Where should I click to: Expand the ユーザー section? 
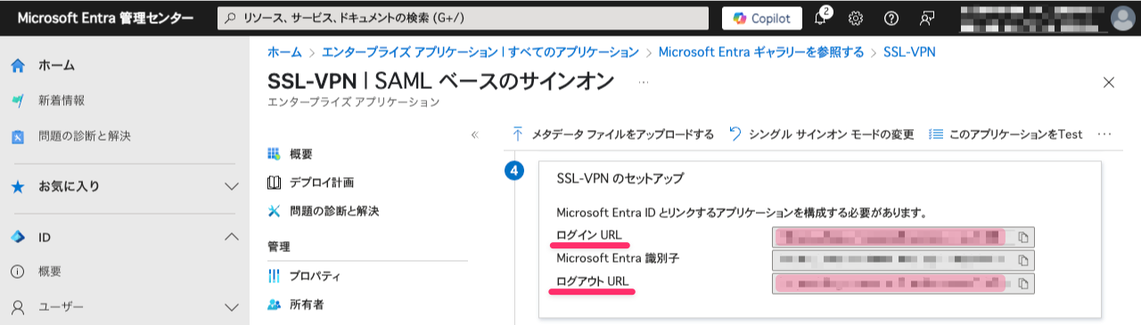coord(232,307)
